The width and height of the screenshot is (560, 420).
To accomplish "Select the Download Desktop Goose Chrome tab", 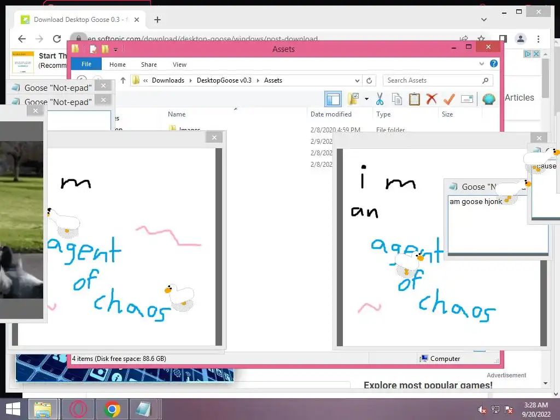I will pyautogui.click(x=80, y=20).
